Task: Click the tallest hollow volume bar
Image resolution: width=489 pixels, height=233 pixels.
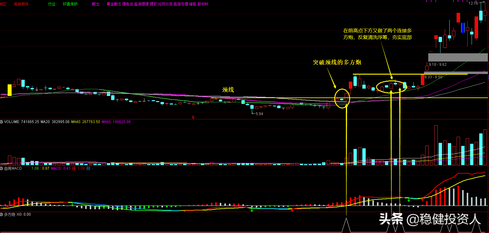Action: click(436, 145)
